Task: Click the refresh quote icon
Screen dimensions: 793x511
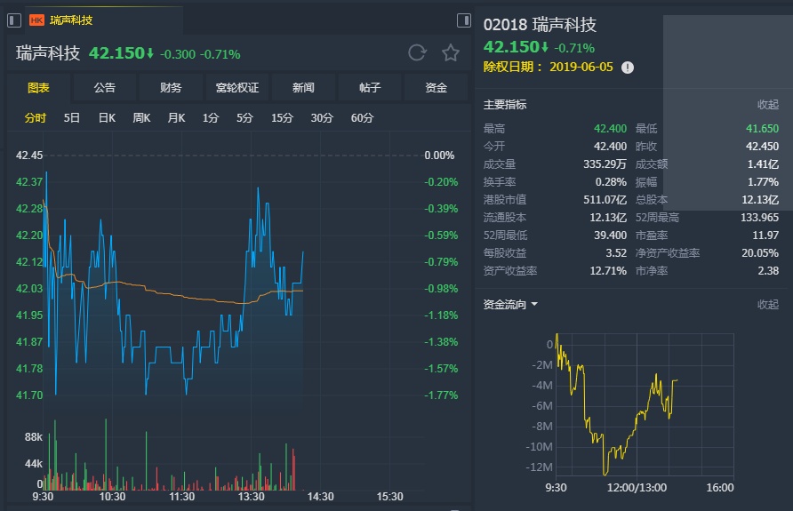Action: [x=417, y=53]
